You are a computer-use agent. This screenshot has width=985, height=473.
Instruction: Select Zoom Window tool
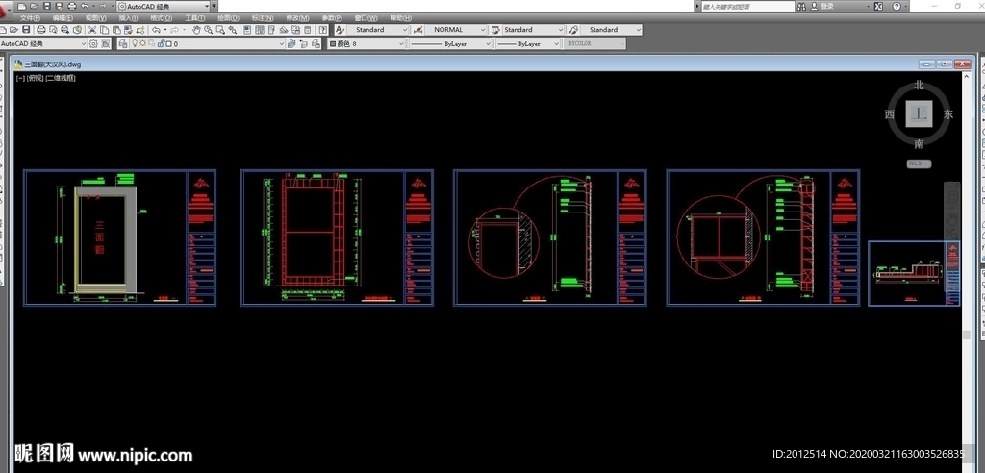(220, 30)
